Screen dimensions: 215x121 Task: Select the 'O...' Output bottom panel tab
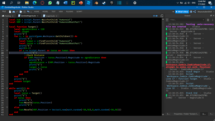(204, 114)
